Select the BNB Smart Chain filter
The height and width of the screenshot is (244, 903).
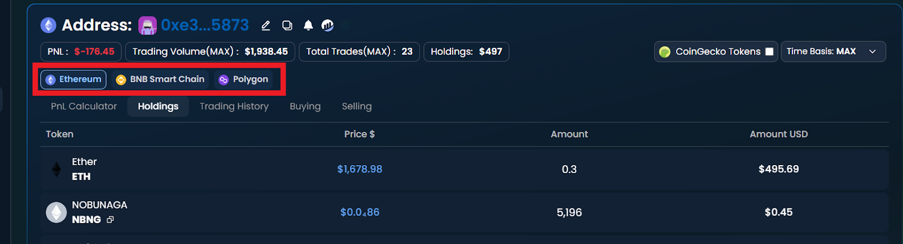click(160, 79)
